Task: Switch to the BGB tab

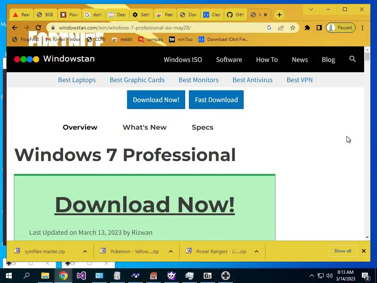Action: tap(46, 15)
